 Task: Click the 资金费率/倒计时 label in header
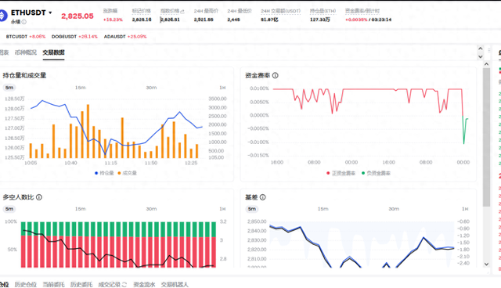tap(362, 11)
